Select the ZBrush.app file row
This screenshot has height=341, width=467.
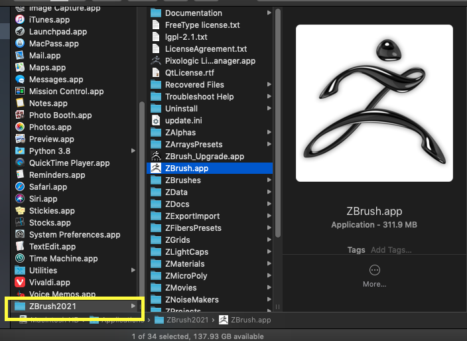point(210,169)
